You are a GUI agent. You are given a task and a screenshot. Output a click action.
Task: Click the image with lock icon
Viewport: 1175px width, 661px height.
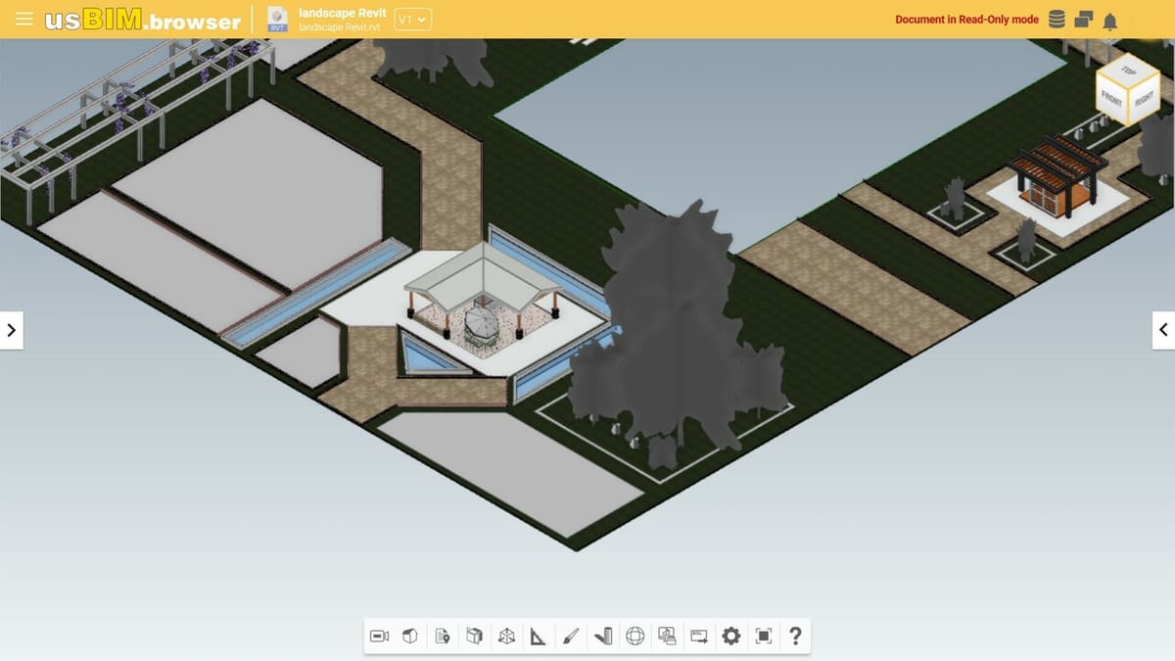(667, 637)
